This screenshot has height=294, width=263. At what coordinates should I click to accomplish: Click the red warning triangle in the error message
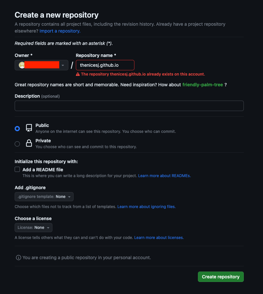click(x=77, y=74)
